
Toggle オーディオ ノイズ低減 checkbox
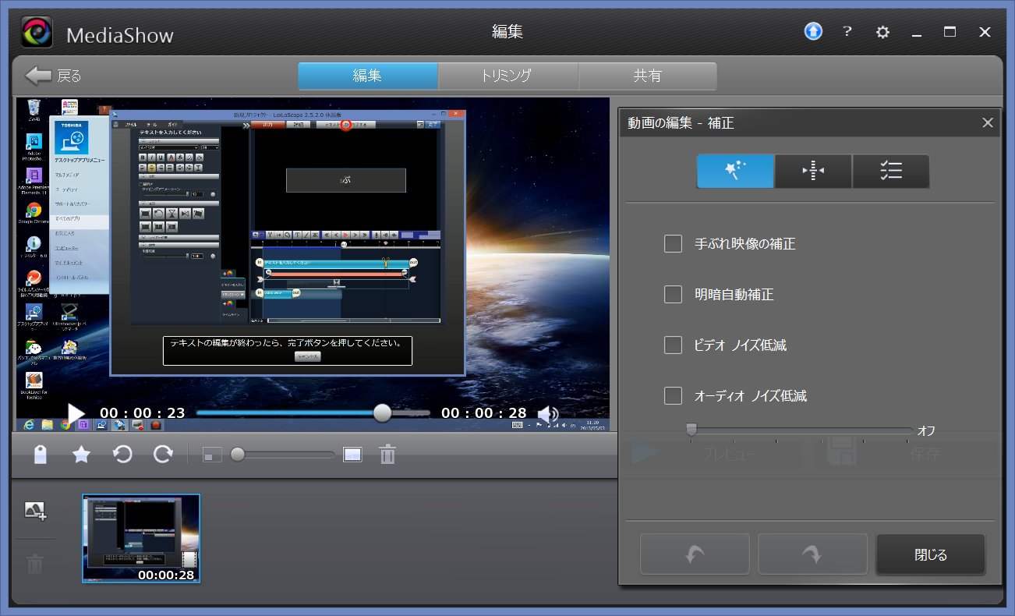click(x=673, y=395)
